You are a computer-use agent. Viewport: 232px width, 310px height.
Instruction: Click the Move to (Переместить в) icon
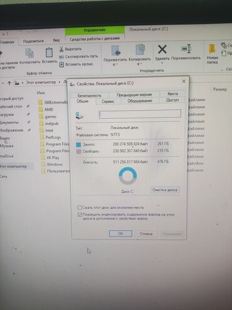115,50
